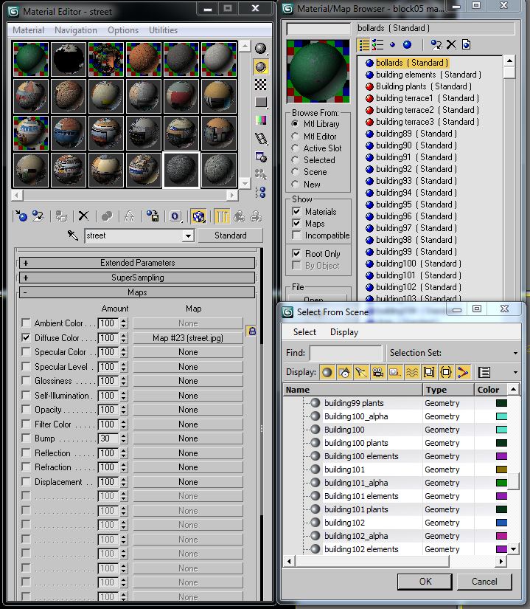Switch browser to View List icon
Screen dimensions: 530x609
click(364, 45)
